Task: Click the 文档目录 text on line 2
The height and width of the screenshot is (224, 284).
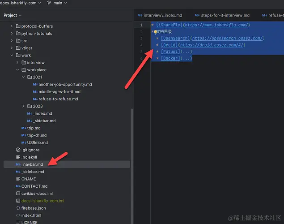Action: click(164, 31)
